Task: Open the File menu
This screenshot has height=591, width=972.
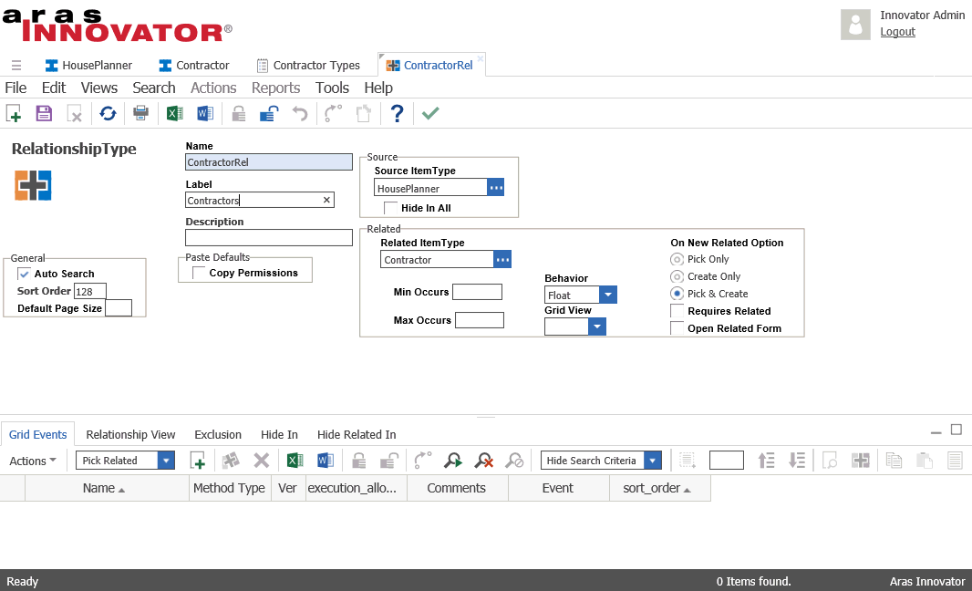Action: (x=16, y=88)
